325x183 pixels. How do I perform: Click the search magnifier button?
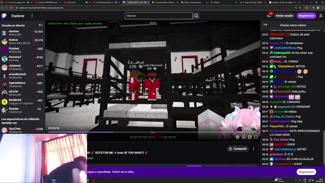pyautogui.click(x=196, y=16)
